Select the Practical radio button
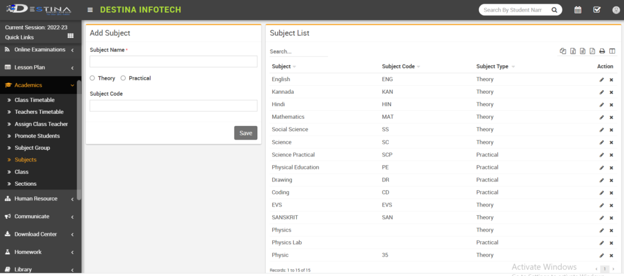 click(x=123, y=78)
